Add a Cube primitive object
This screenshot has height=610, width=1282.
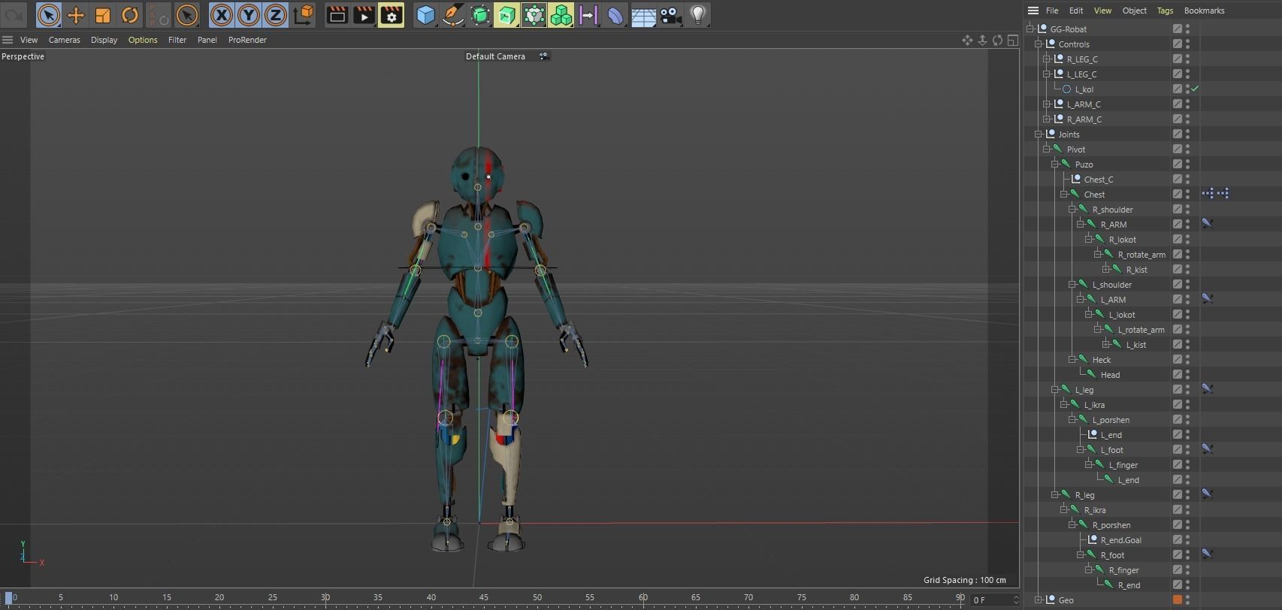[x=425, y=15]
